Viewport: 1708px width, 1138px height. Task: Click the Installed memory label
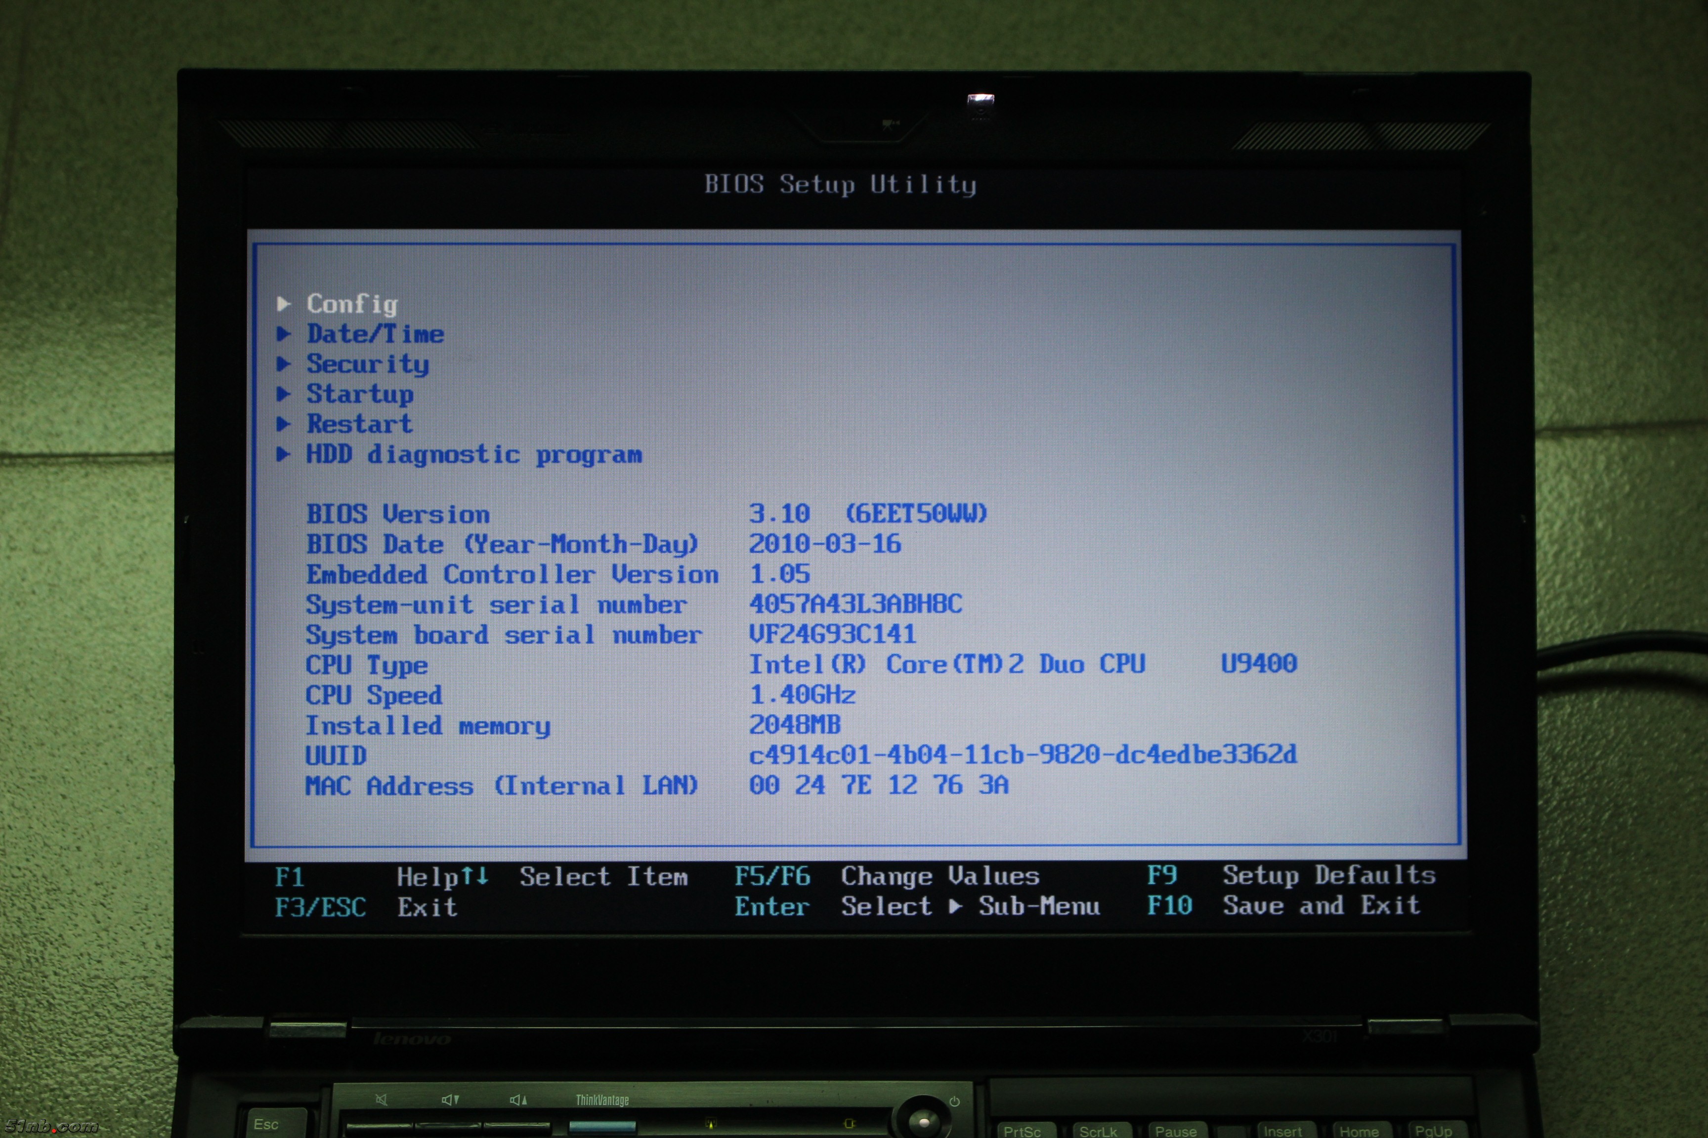427,726
